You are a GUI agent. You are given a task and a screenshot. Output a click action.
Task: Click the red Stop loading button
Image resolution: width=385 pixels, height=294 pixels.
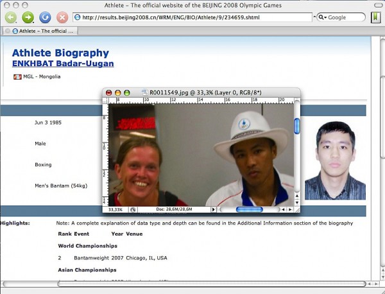(62, 17)
